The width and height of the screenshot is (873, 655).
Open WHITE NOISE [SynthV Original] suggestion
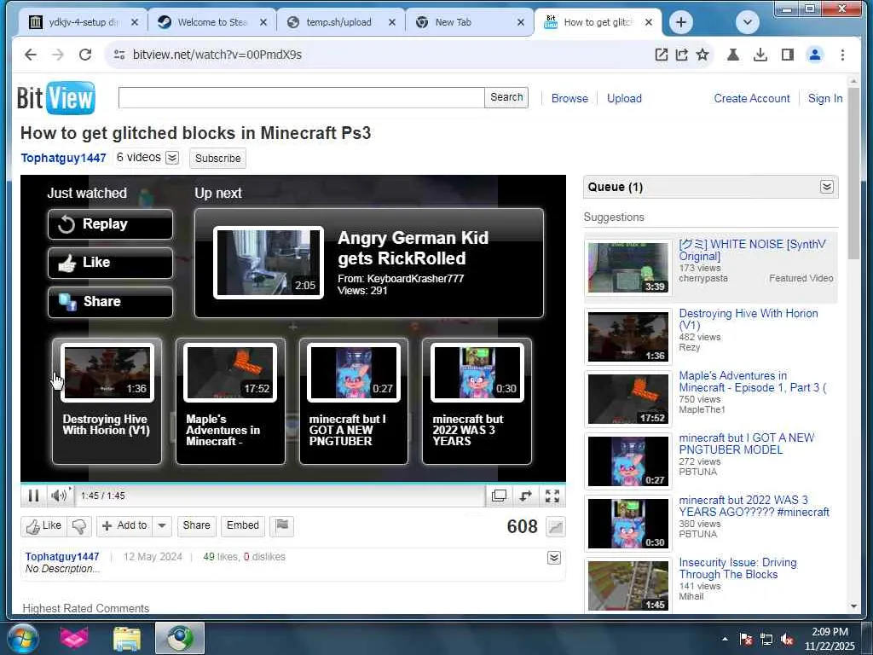pyautogui.click(x=752, y=250)
